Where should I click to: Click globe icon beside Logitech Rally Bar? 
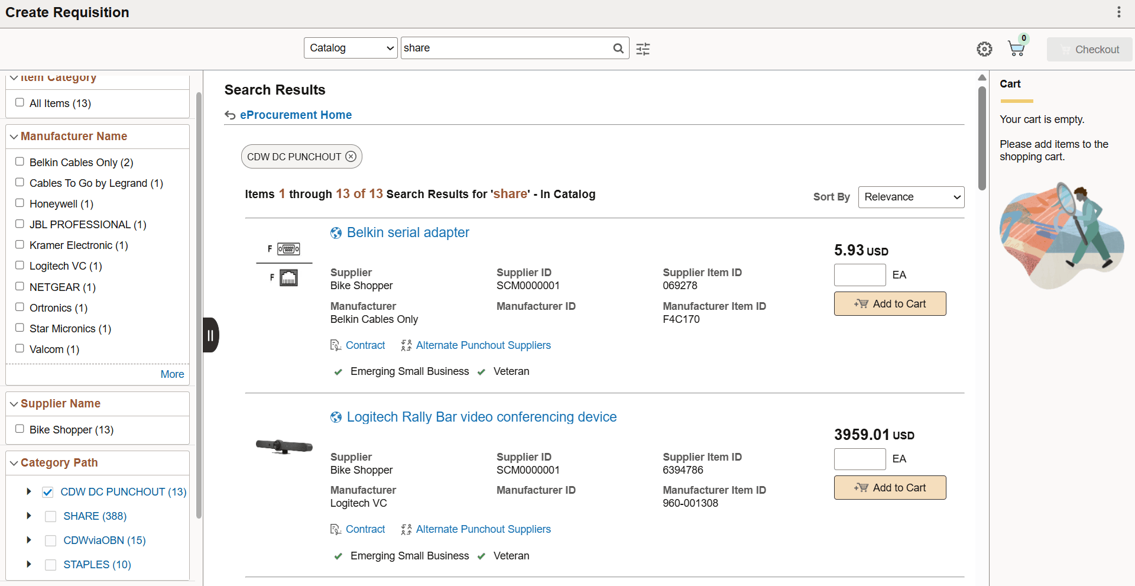[x=336, y=417]
